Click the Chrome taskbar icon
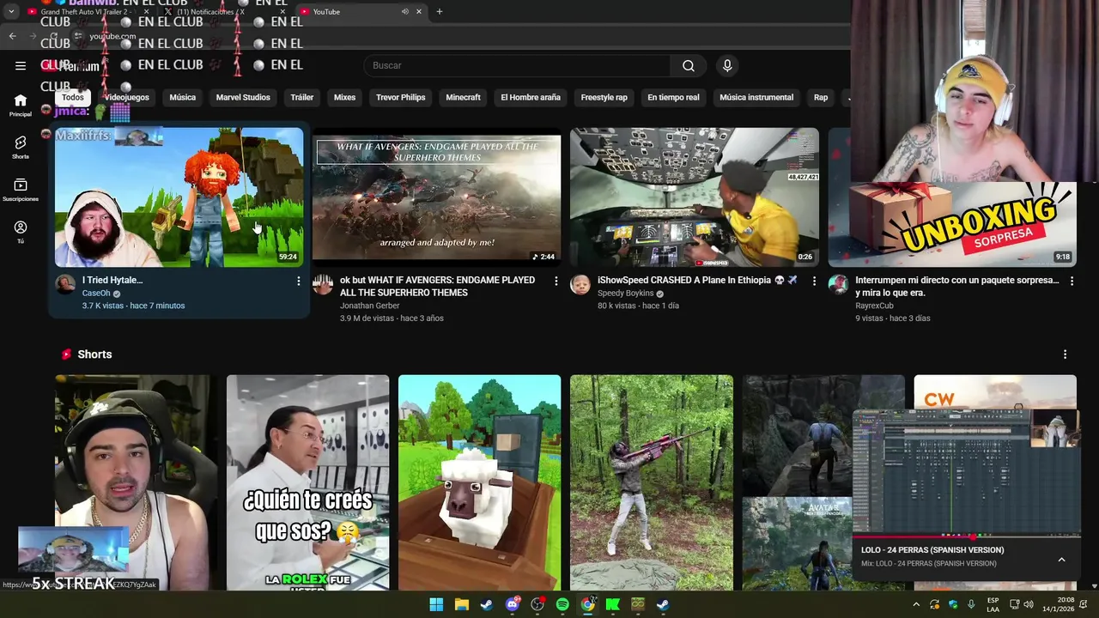Viewport: 1099px width, 618px height. pos(588,604)
